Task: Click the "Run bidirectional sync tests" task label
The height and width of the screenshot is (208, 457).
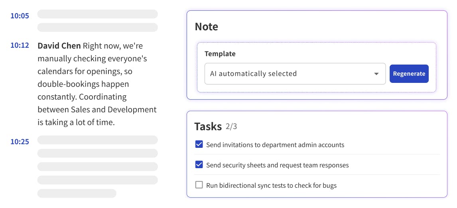Action: coord(271,185)
